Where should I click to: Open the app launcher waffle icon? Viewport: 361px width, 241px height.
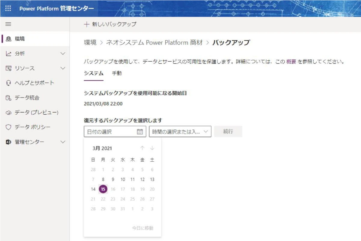pyautogui.click(x=8, y=8)
